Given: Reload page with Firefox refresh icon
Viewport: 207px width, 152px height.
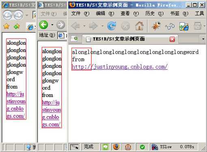Looking at the screenshot, I should [111, 26].
